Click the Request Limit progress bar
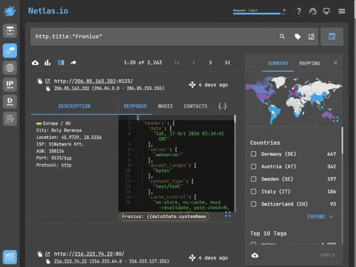356x267 pixels. (259, 13)
